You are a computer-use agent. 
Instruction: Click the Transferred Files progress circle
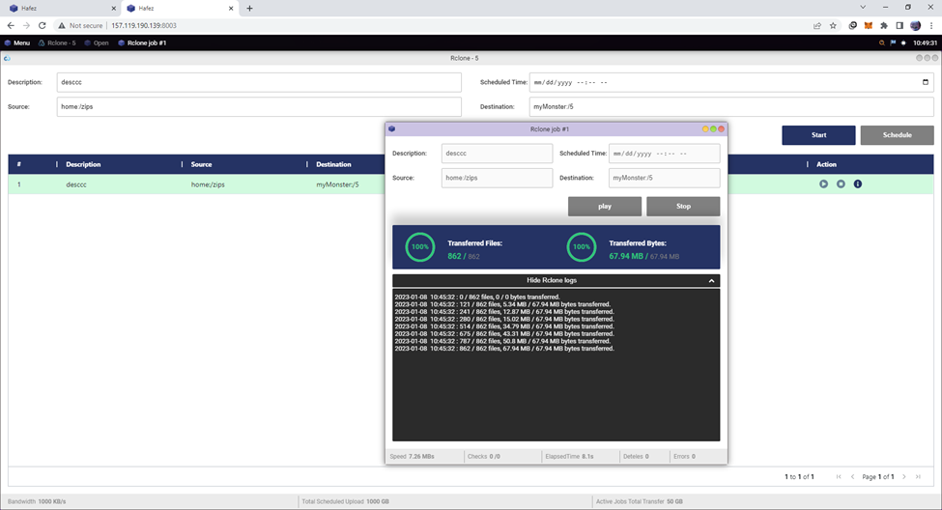click(x=420, y=246)
